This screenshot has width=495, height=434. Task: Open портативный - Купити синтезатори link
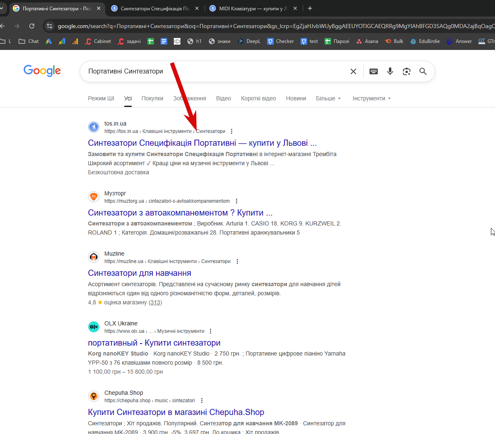[x=154, y=343]
